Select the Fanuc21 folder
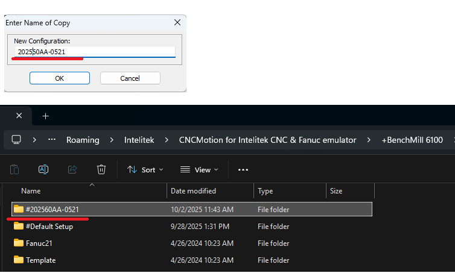 pyautogui.click(x=40, y=243)
